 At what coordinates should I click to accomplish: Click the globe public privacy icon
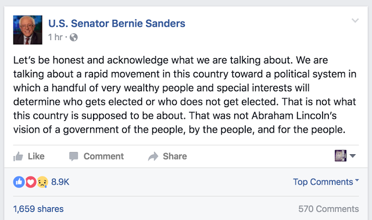coord(74,37)
